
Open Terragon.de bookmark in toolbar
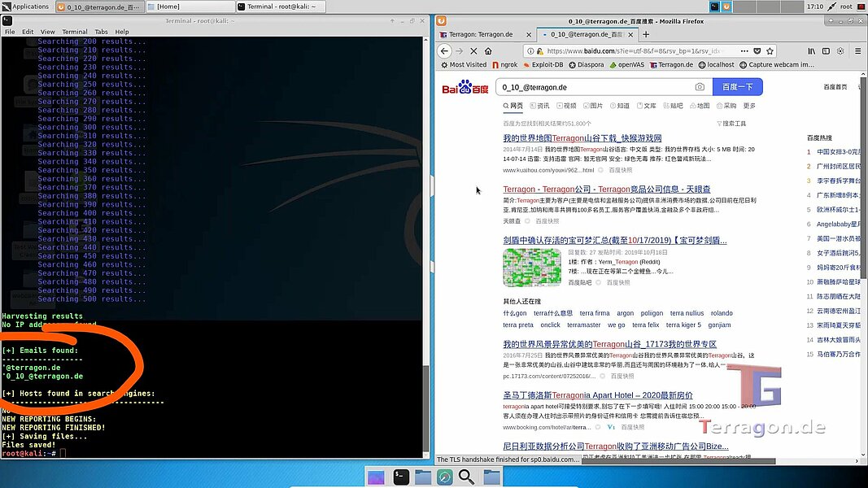(671, 65)
